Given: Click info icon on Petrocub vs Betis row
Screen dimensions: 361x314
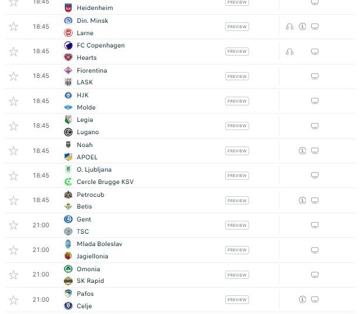Looking at the screenshot, I should click(x=302, y=200).
